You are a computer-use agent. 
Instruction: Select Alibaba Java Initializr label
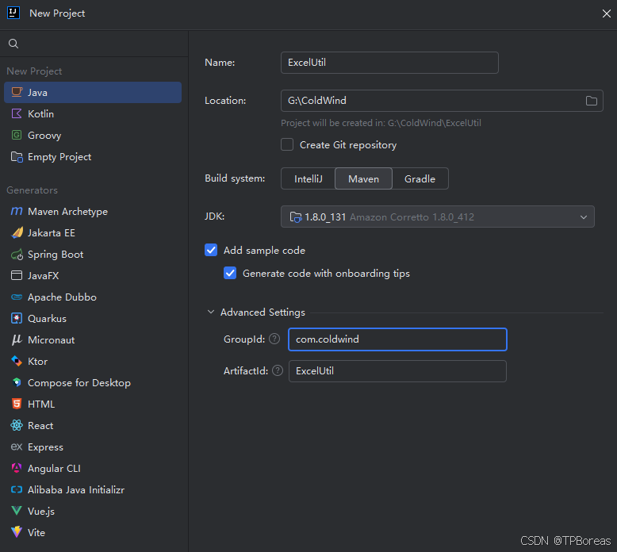76,490
